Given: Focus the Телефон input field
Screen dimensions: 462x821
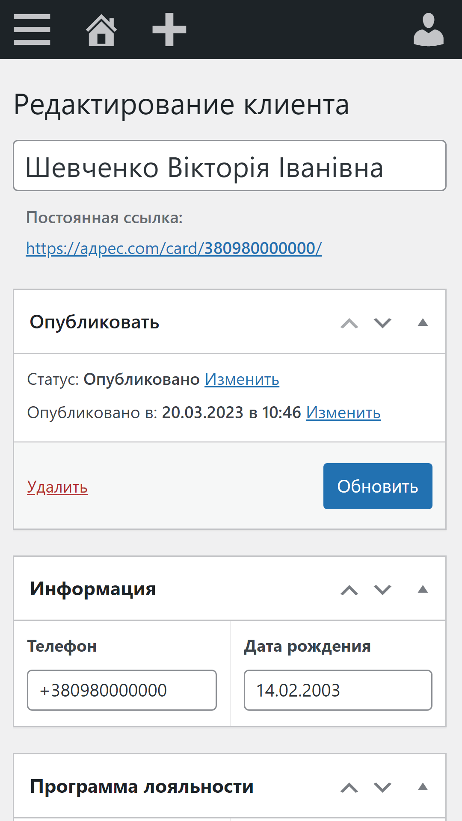Looking at the screenshot, I should [122, 690].
